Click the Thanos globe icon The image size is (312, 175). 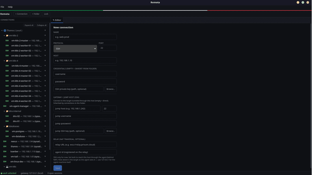tap(5, 31)
